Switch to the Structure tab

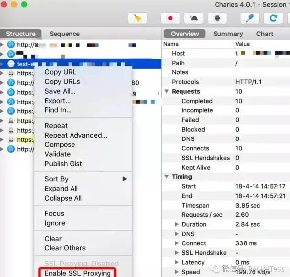click(21, 34)
